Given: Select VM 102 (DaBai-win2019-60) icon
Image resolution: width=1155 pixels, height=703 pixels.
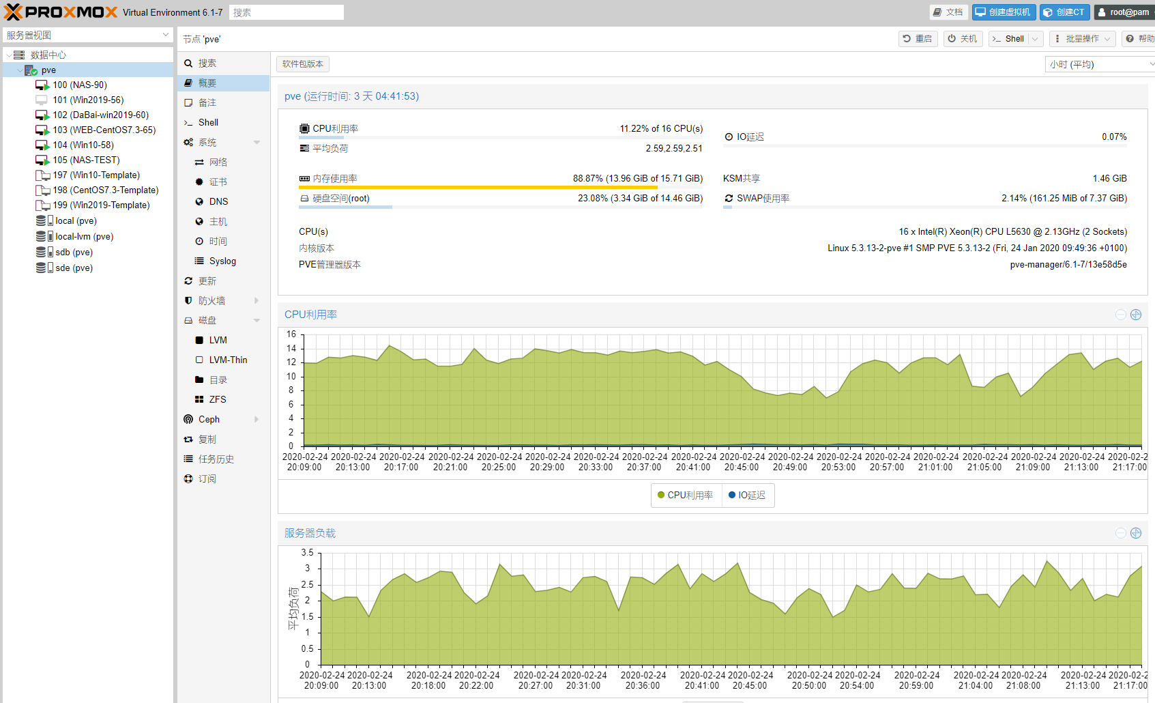Looking at the screenshot, I should coord(42,115).
